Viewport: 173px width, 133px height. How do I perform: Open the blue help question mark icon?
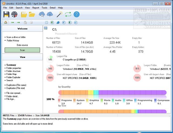coord(76,14)
